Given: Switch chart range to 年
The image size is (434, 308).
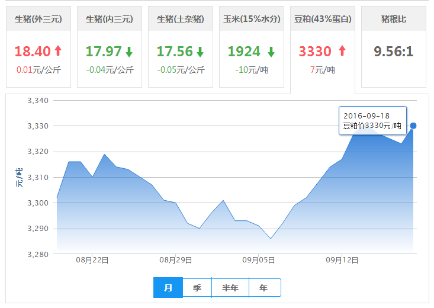Looking at the screenshot, I should (265, 288).
